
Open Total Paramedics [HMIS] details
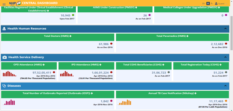172,36
